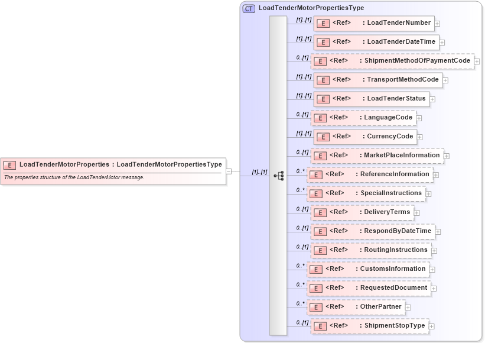Click the RoutingInstructions reference label

(x=395, y=250)
